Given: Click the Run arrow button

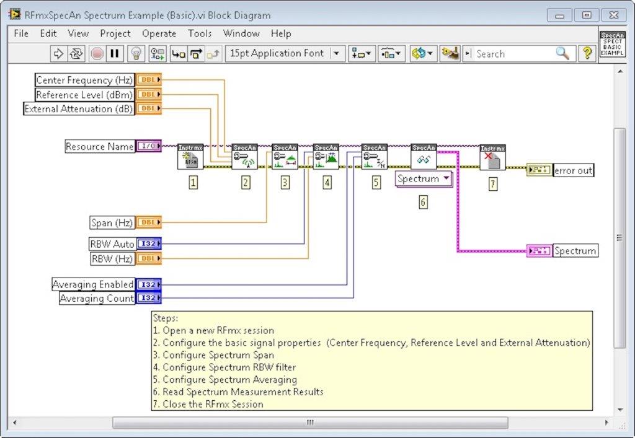Looking at the screenshot, I should pyautogui.click(x=58, y=54).
